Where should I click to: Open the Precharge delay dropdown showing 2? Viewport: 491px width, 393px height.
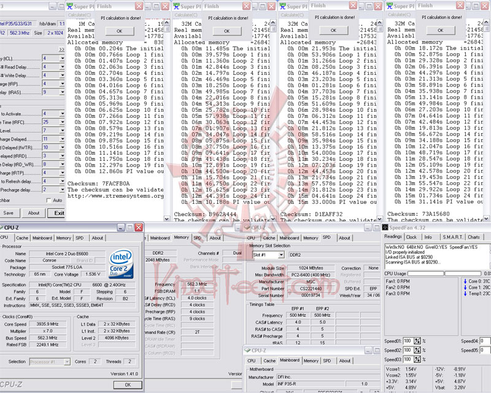point(62,190)
